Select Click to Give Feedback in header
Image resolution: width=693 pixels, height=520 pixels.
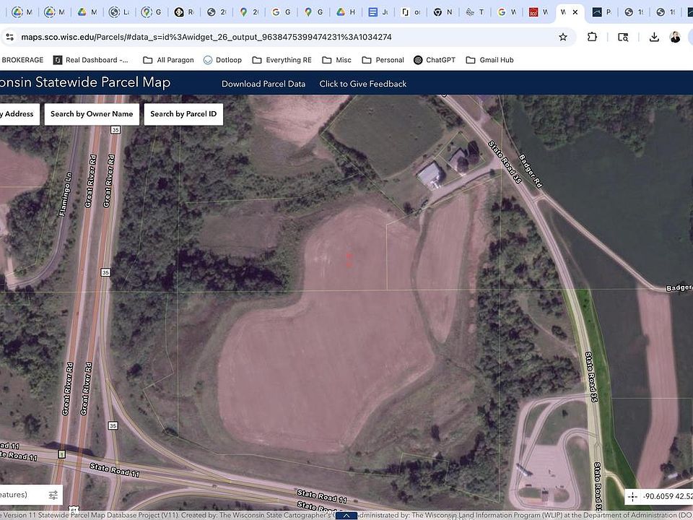click(x=362, y=84)
